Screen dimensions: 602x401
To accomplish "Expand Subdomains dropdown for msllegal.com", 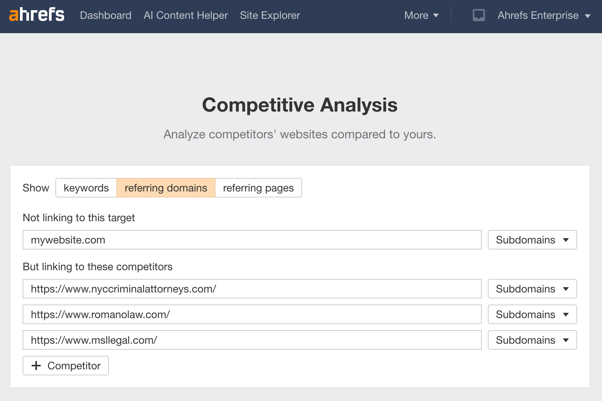I will pos(532,340).
